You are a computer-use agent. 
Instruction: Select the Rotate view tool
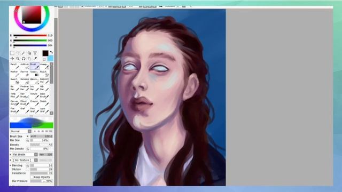[24, 59]
